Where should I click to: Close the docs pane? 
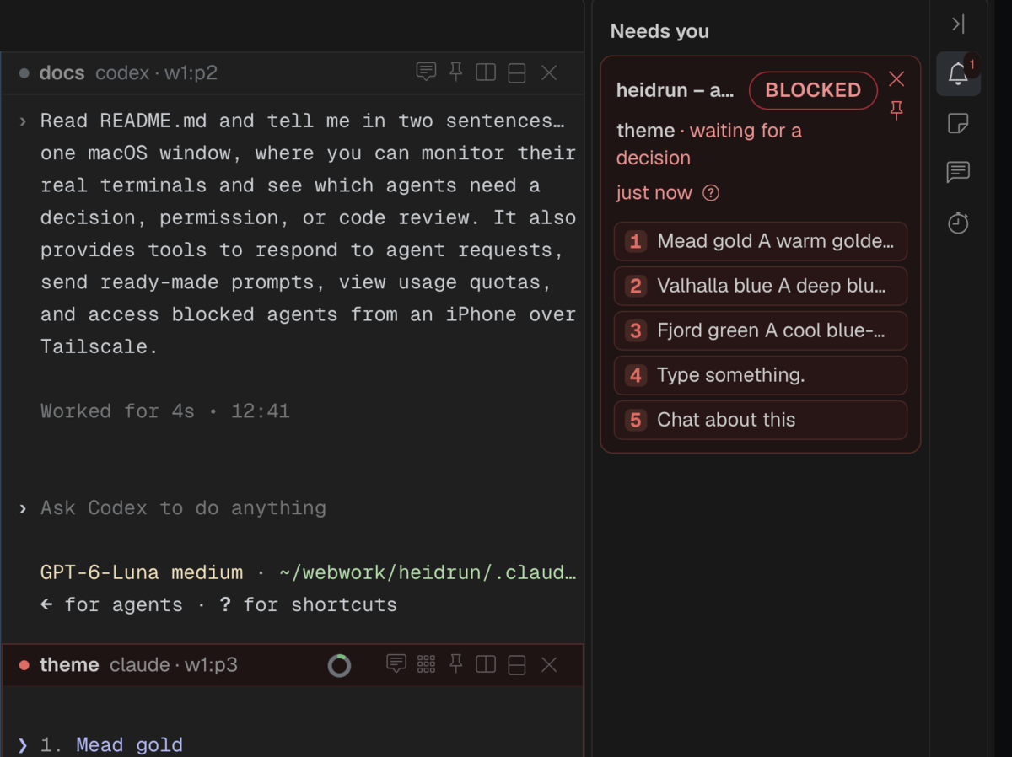(x=549, y=73)
